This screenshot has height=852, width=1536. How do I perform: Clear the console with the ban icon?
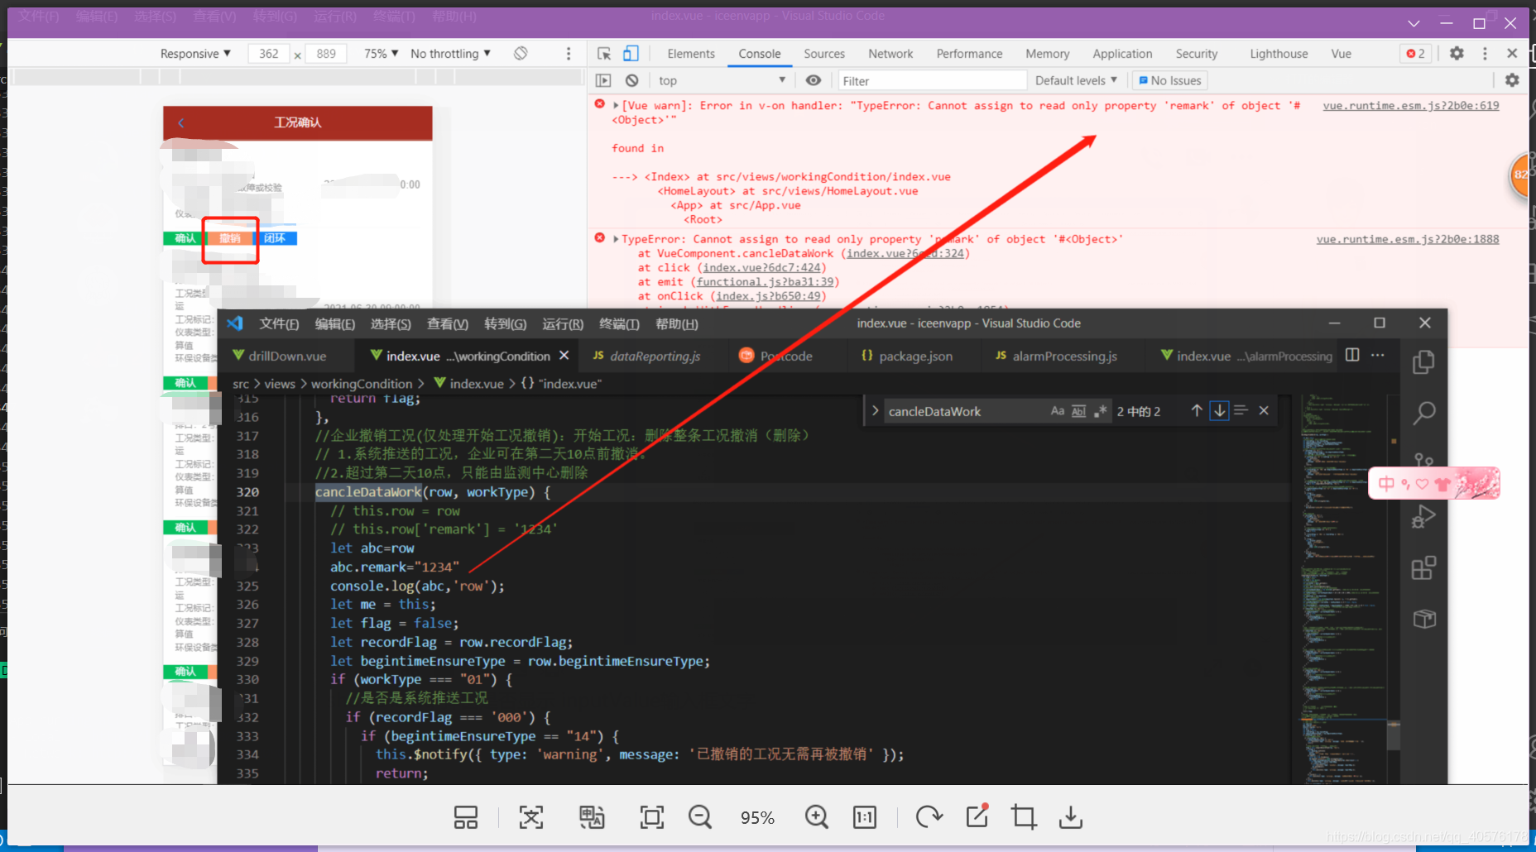point(631,80)
